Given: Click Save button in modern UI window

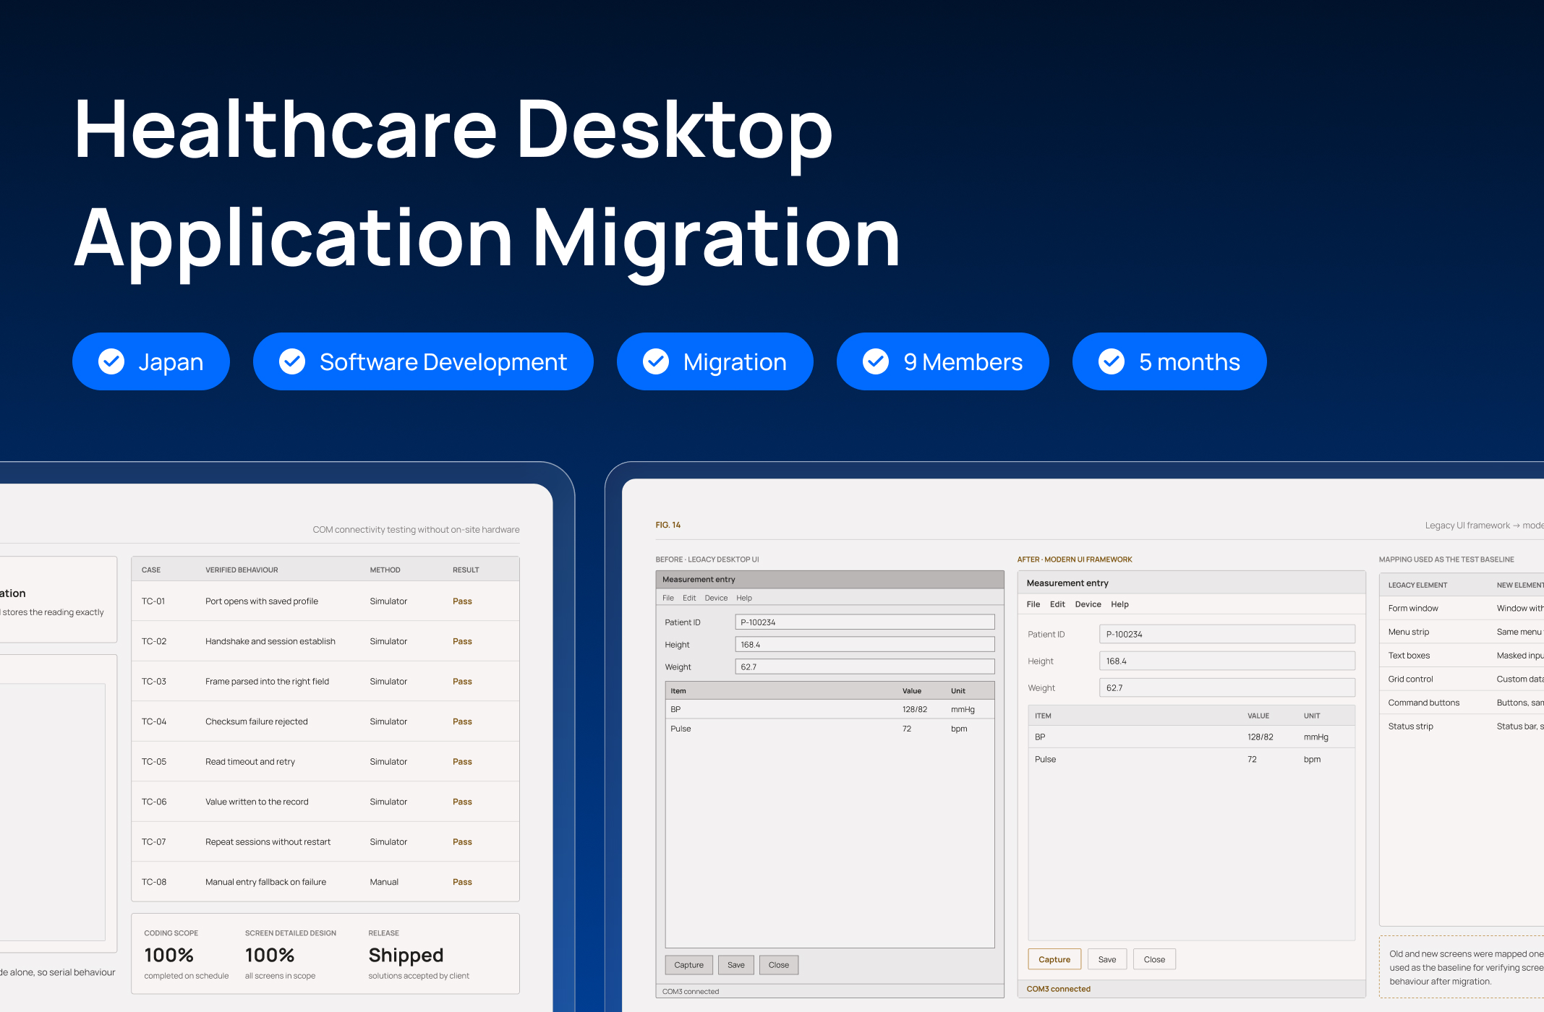Looking at the screenshot, I should (1107, 959).
